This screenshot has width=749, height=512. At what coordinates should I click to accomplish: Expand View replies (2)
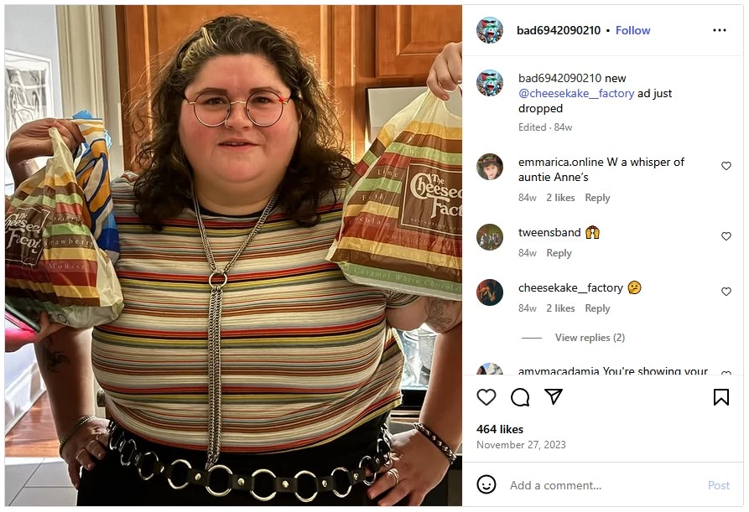coord(590,338)
